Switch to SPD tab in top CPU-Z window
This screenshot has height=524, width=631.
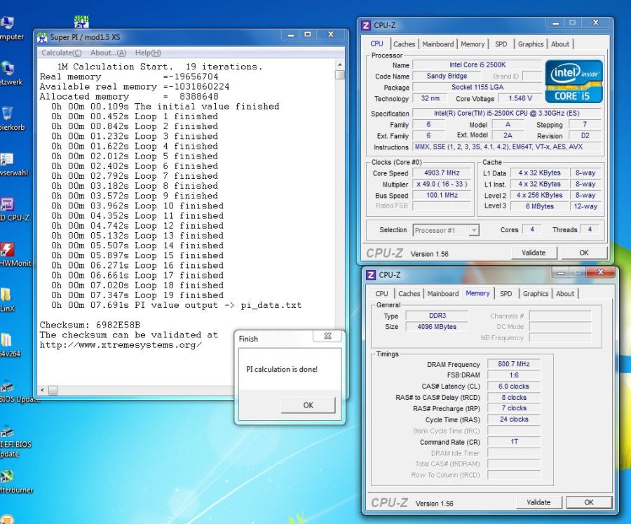tap(501, 44)
